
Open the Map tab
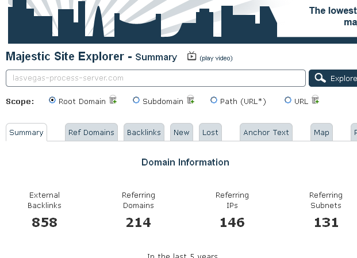pyautogui.click(x=321, y=132)
